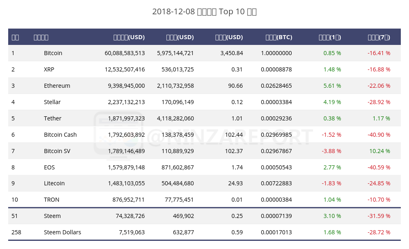Select Bitcoin Cash price "102.44"
Viewport: 409px width, 249px height.
(234, 135)
